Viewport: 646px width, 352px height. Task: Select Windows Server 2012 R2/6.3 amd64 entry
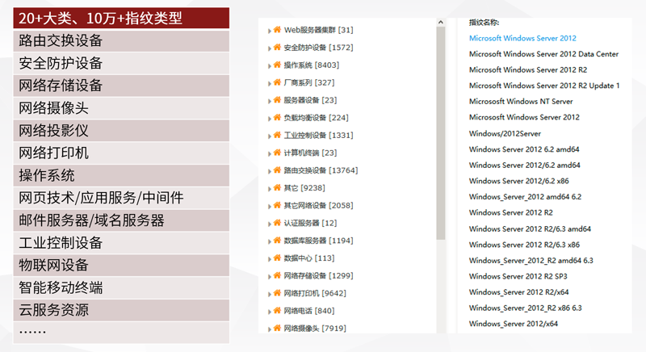point(530,229)
